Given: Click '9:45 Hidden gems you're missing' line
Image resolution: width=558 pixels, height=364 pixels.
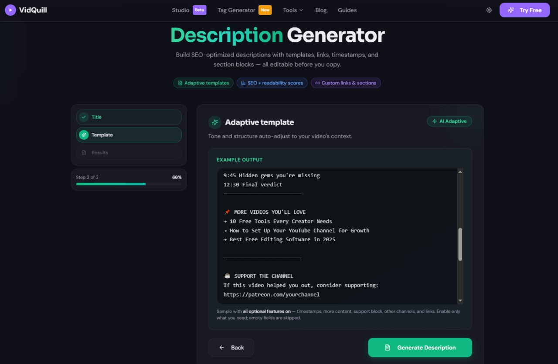Looking at the screenshot, I should point(272,175).
